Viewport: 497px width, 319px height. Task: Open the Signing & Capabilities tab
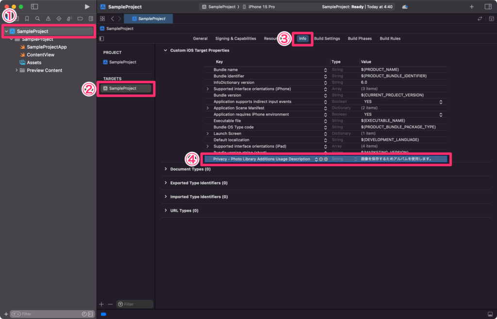coord(236,38)
